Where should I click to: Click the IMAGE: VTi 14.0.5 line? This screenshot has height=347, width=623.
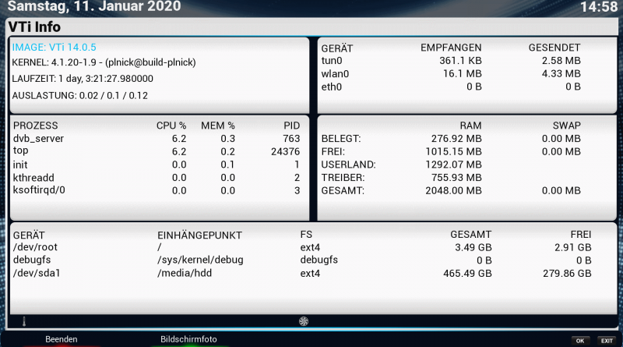pos(54,48)
